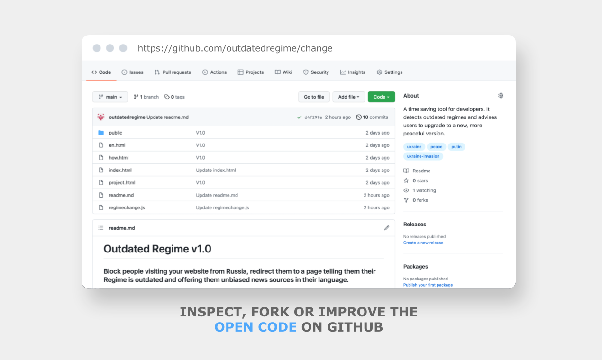Click the public folder icon
The width and height of the screenshot is (602, 360).
(101, 133)
